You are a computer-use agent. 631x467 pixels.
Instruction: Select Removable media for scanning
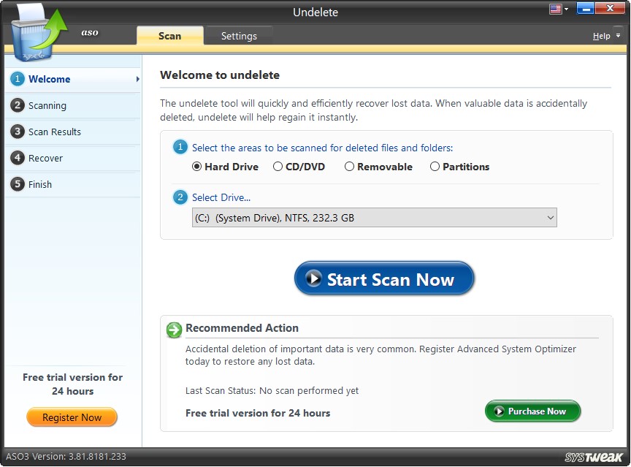(x=349, y=167)
